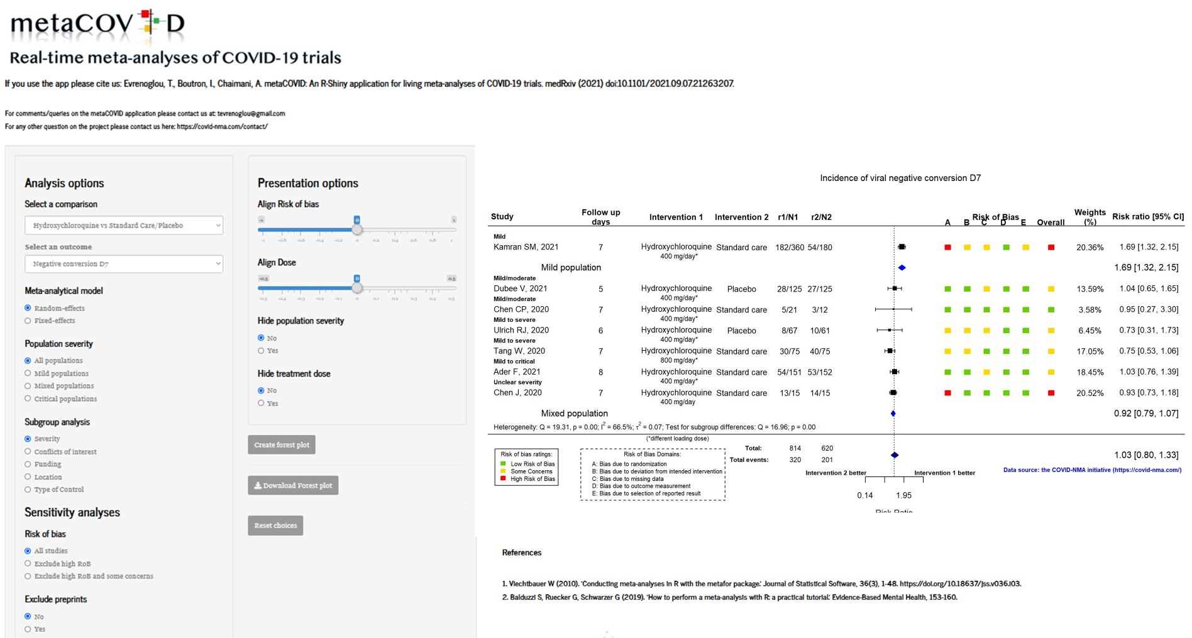
Task: Click the Balduzzi S reference entry
Action: (729, 597)
